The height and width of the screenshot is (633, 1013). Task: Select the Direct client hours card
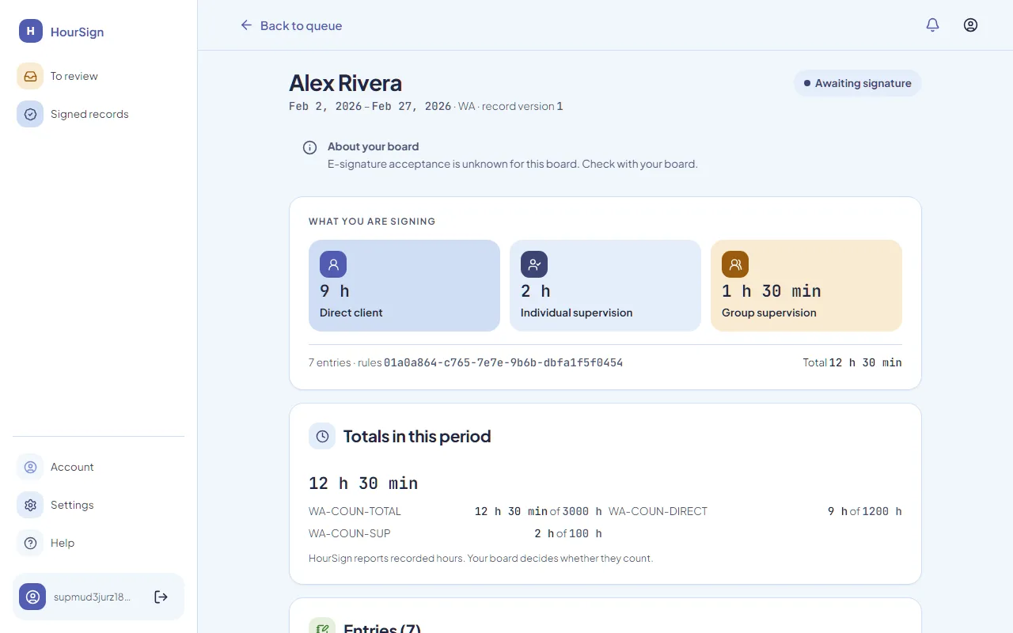(404, 286)
